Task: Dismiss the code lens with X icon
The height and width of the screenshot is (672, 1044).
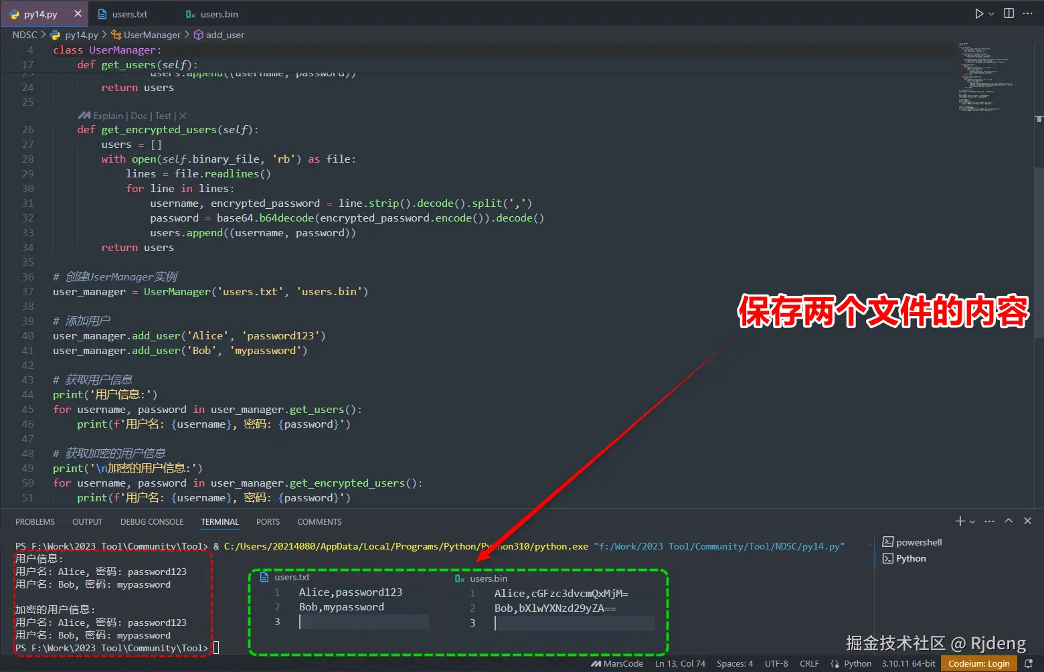Action: [x=183, y=116]
